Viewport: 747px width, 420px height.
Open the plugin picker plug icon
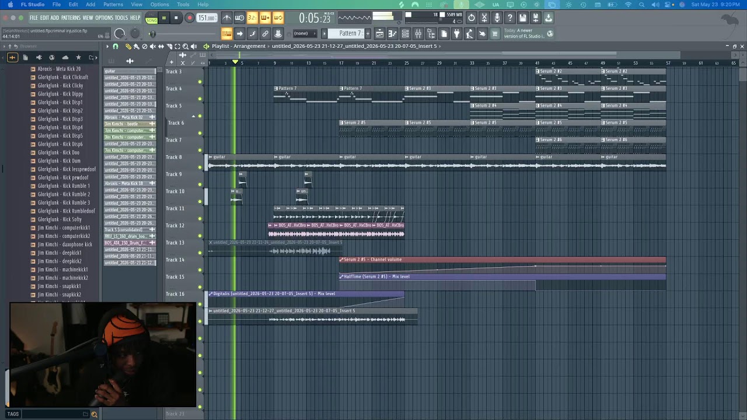457,34
